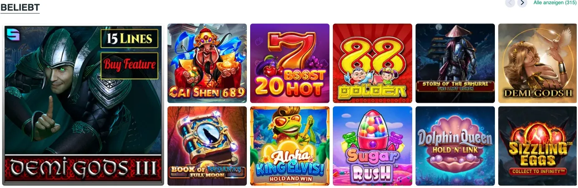Click the provider logo on Demi Gods III tile
Screen dimensions: 578x188
[13, 35]
